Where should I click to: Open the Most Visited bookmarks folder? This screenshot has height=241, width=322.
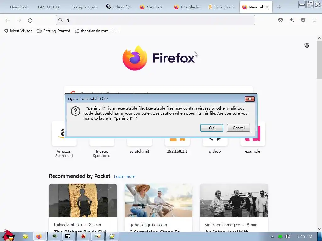(x=18, y=31)
